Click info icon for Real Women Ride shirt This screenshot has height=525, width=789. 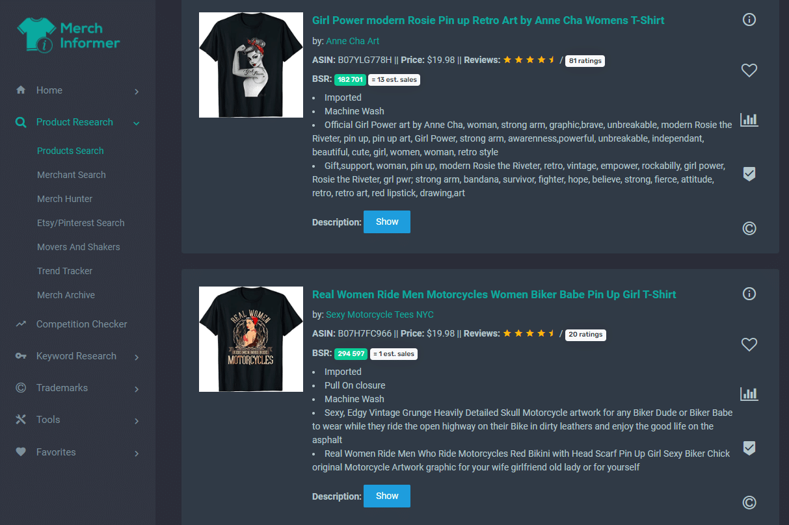click(x=749, y=294)
